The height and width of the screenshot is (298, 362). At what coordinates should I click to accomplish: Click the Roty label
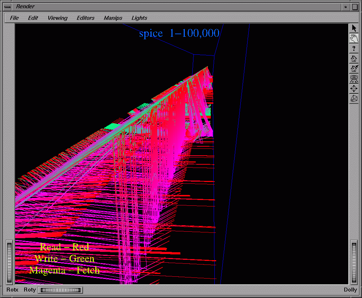pyautogui.click(x=30, y=290)
